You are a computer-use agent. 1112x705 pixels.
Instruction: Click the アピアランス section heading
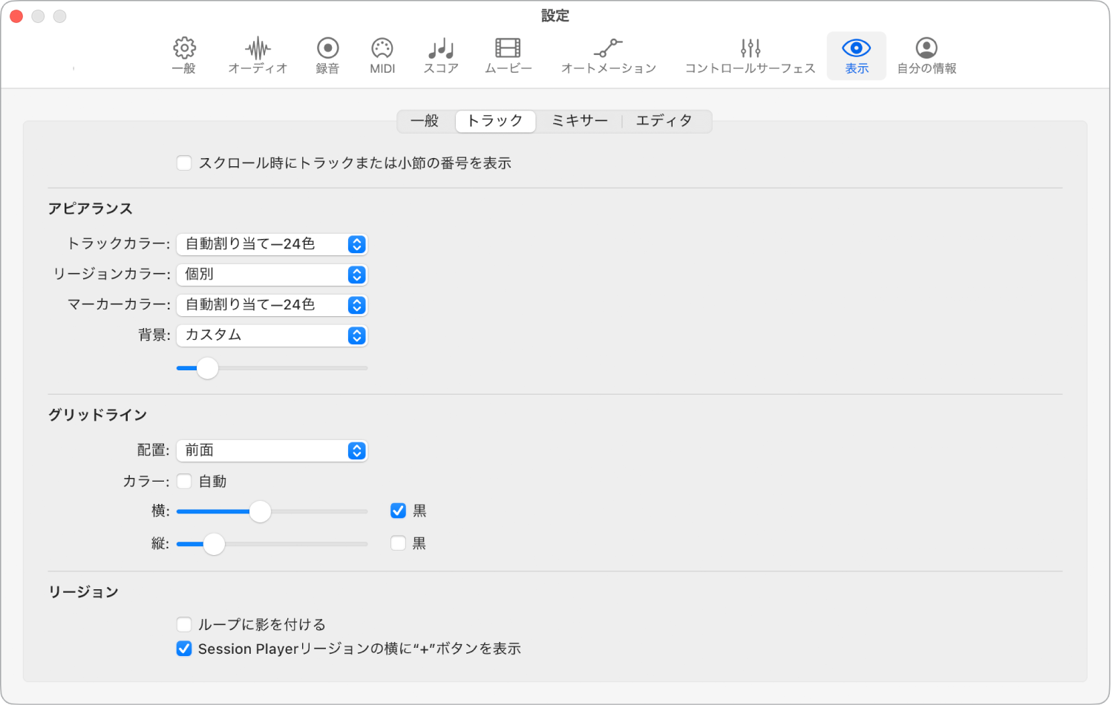point(91,209)
